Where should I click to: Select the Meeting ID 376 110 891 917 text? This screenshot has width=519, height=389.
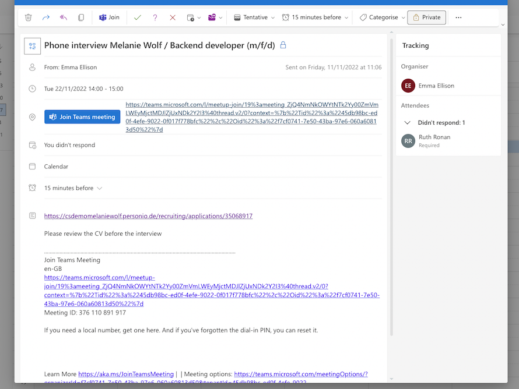coord(85,313)
